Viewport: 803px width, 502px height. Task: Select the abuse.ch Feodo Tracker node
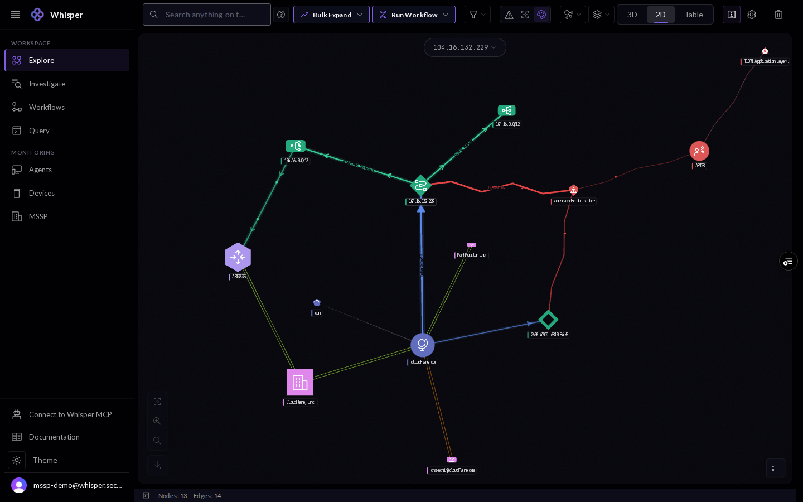[x=573, y=190]
